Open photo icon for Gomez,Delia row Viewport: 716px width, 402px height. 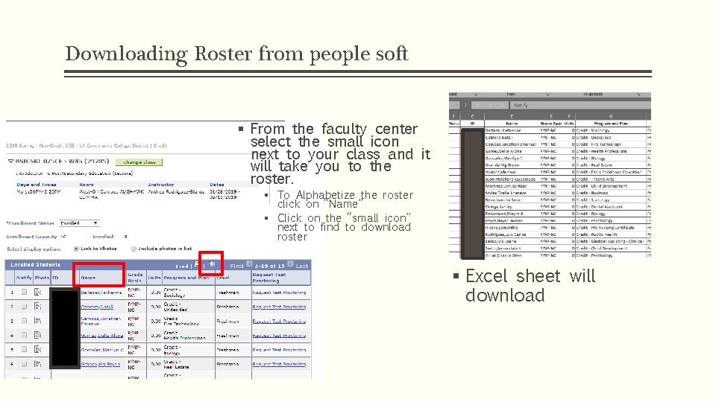(37, 335)
